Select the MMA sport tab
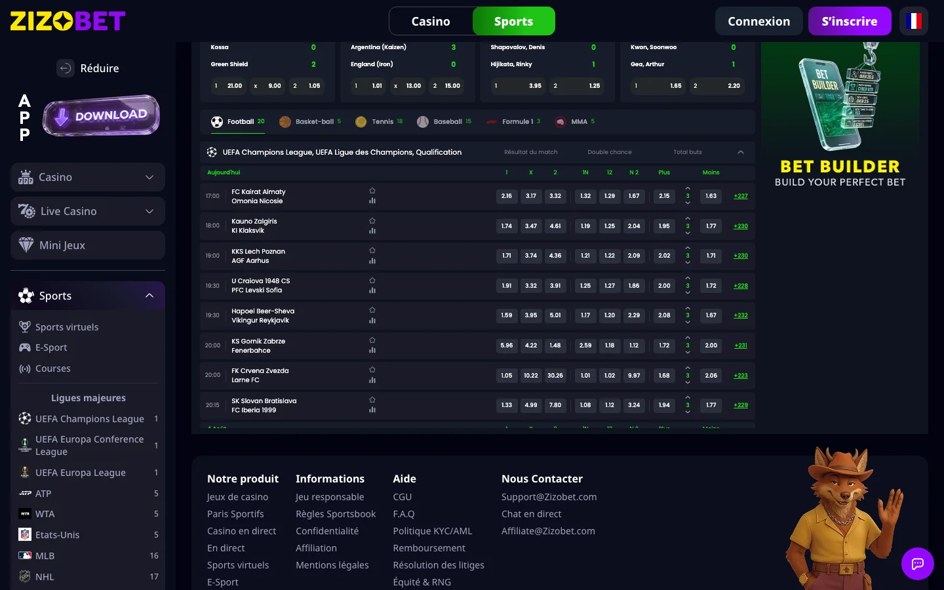 click(x=575, y=122)
